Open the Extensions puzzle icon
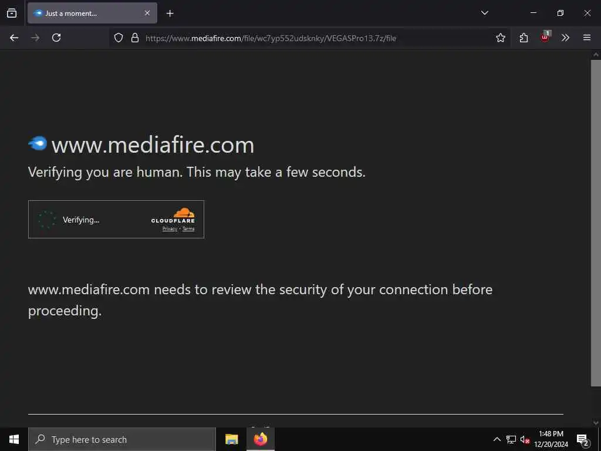The height and width of the screenshot is (451, 601). coord(524,38)
